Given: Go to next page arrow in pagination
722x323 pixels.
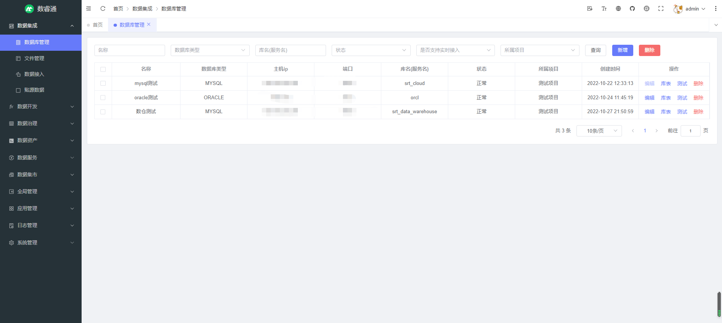Looking at the screenshot, I should (x=657, y=131).
